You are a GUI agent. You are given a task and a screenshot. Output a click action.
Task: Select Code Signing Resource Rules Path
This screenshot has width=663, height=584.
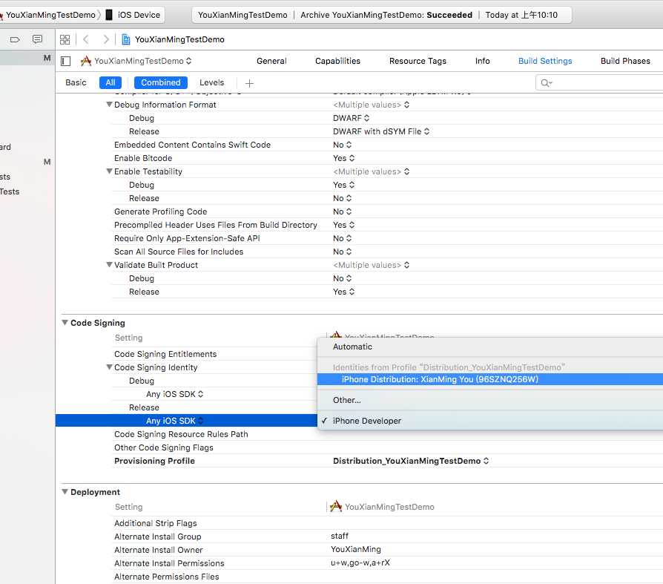click(181, 434)
